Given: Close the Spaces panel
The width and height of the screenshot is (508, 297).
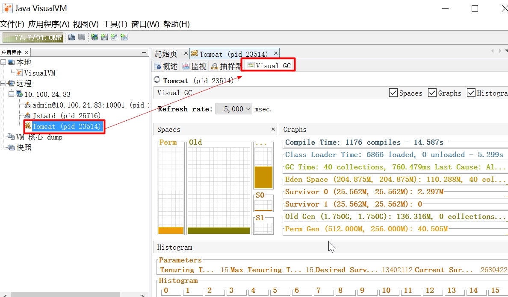Looking at the screenshot, I should tap(273, 129).
